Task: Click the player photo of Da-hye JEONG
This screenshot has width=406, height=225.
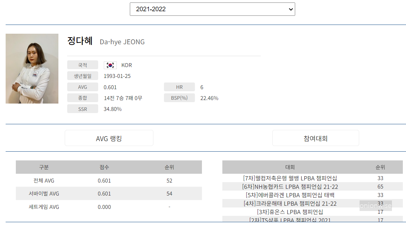Action: click(32, 68)
